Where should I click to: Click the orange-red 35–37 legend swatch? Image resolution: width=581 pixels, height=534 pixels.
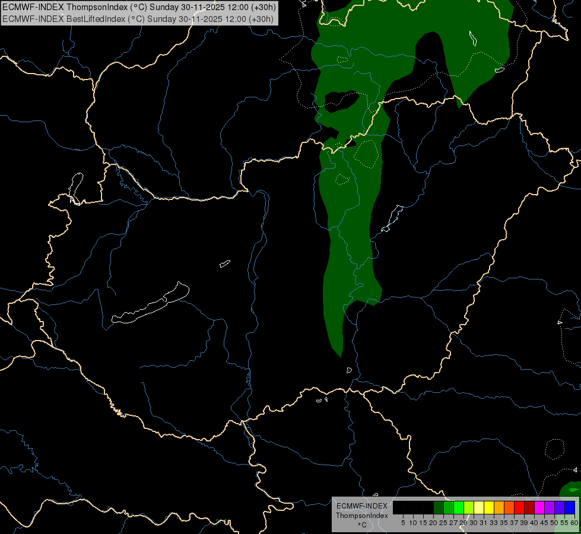[x=509, y=507]
